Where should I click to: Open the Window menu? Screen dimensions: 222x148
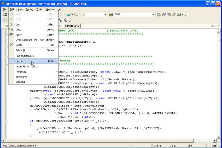click(50, 9)
